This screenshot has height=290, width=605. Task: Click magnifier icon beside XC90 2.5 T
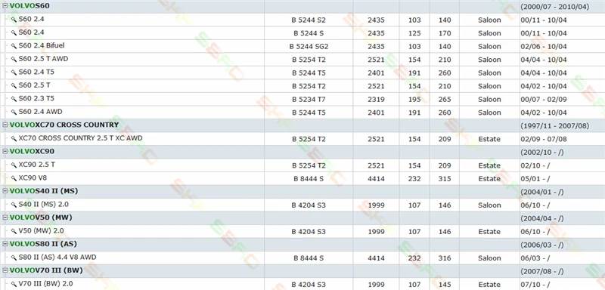(x=14, y=165)
